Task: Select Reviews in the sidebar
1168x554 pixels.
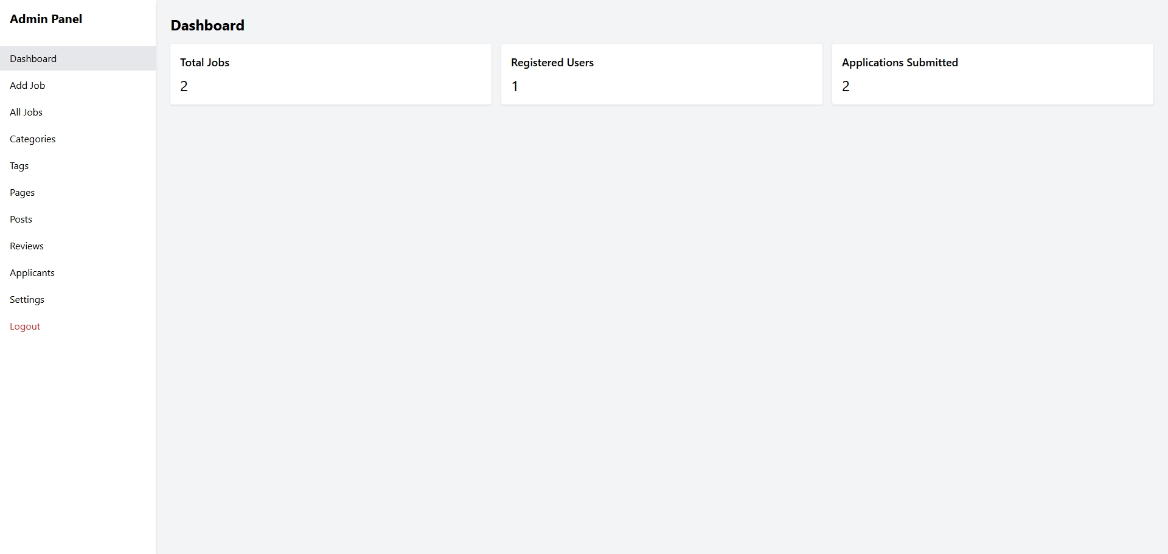Action: tap(27, 246)
